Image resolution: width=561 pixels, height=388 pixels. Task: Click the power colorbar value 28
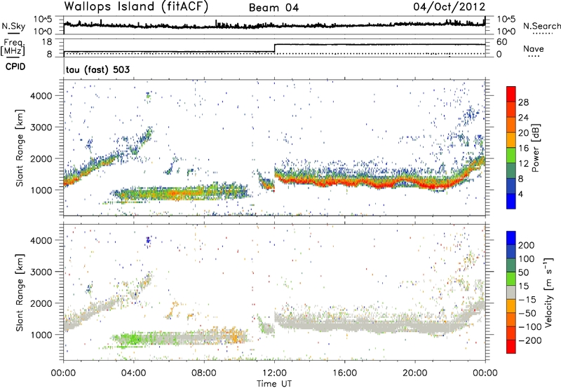pos(523,102)
